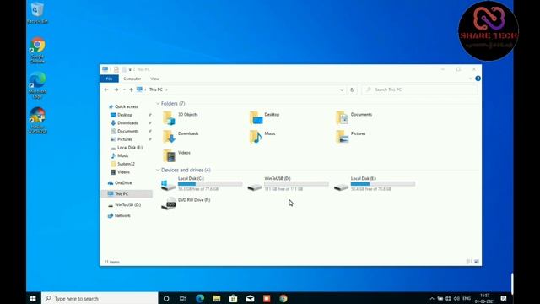Viewport: 540px width, 304px height.
Task: Select the Videos folder in the Folders section
Action: (x=176, y=155)
